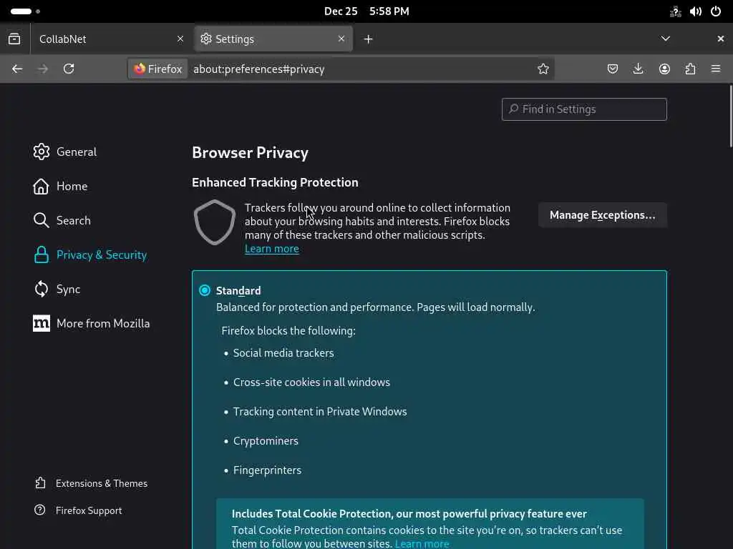The width and height of the screenshot is (733, 549).
Task: Bookmark this page with the star icon
Action: [543, 69]
